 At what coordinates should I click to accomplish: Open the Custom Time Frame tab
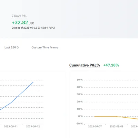(x=45, y=47)
